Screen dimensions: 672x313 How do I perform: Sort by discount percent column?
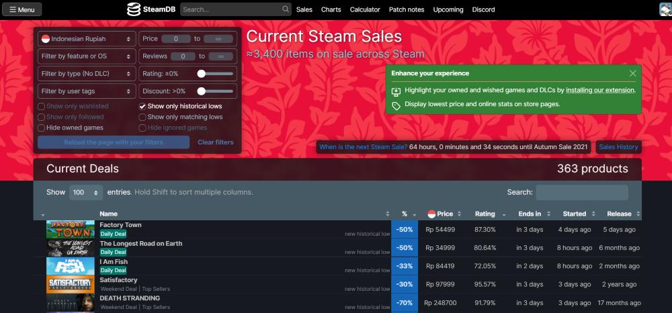(x=405, y=214)
